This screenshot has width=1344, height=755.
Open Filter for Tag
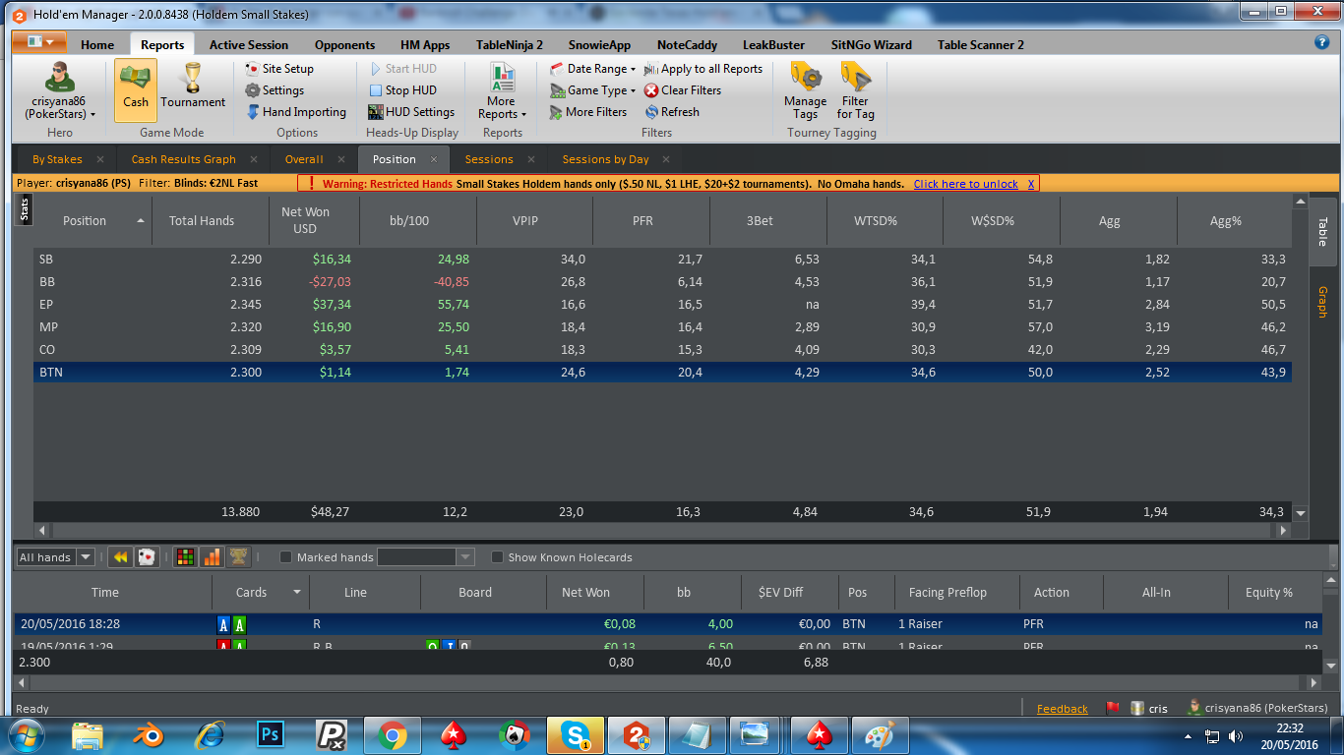point(855,91)
